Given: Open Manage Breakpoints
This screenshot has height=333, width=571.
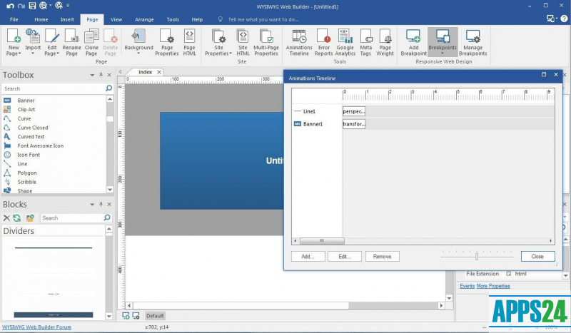Looking at the screenshot, I should pyautogui.click(x=473, y=41).
